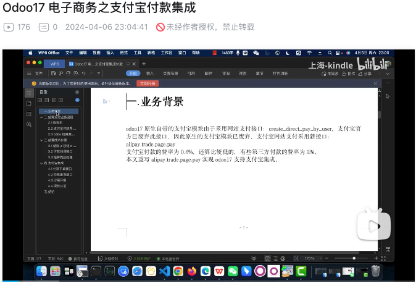
Task: Click the Wi-Fi icon in menu bar
Action: 309,53
